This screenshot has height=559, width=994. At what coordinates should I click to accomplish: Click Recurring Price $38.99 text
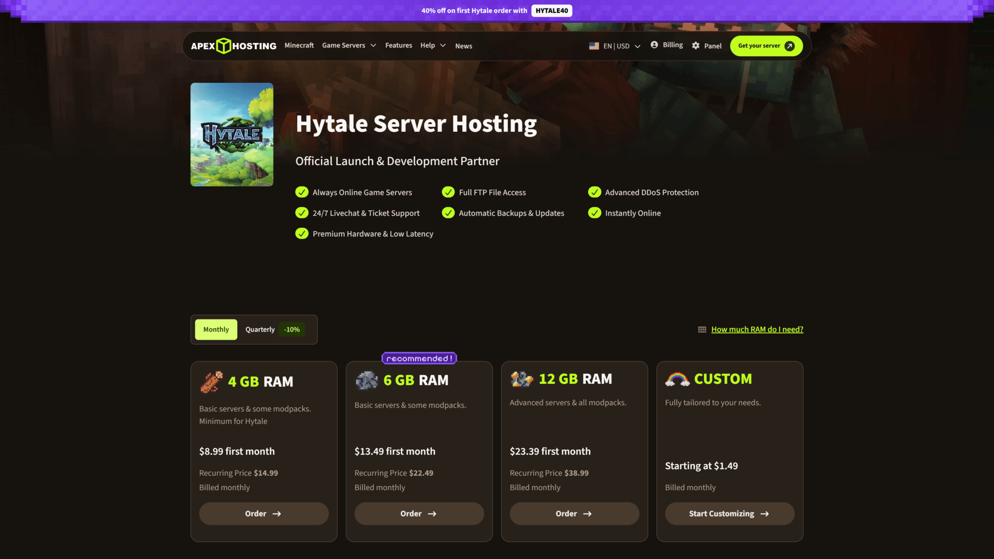(549, 473)
